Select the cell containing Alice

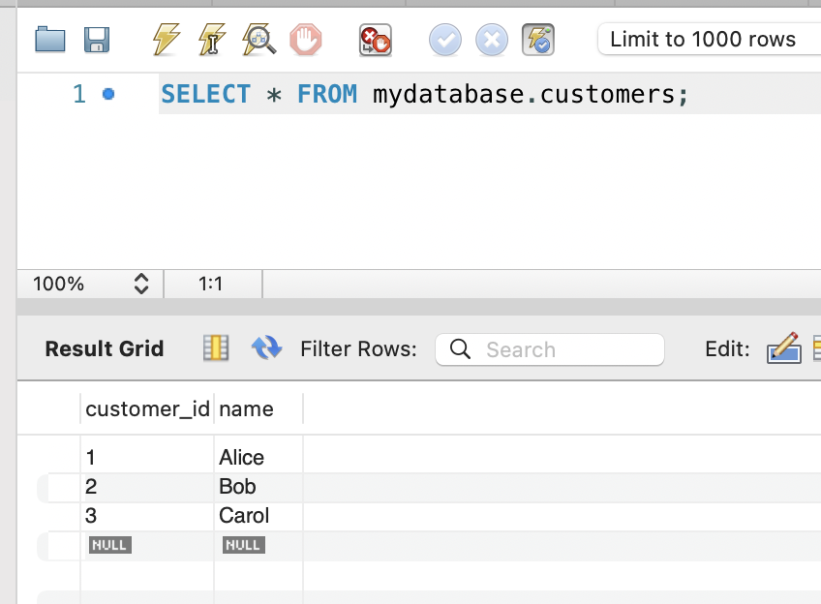242,458
